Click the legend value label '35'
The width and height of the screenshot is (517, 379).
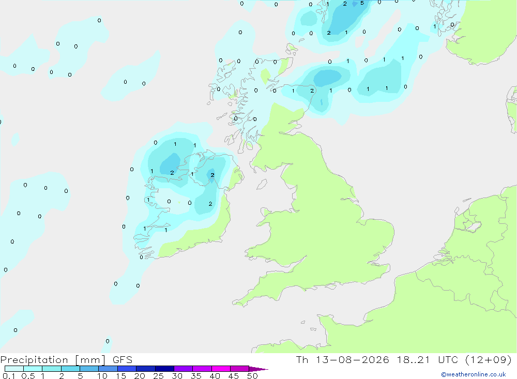point(196,376)
